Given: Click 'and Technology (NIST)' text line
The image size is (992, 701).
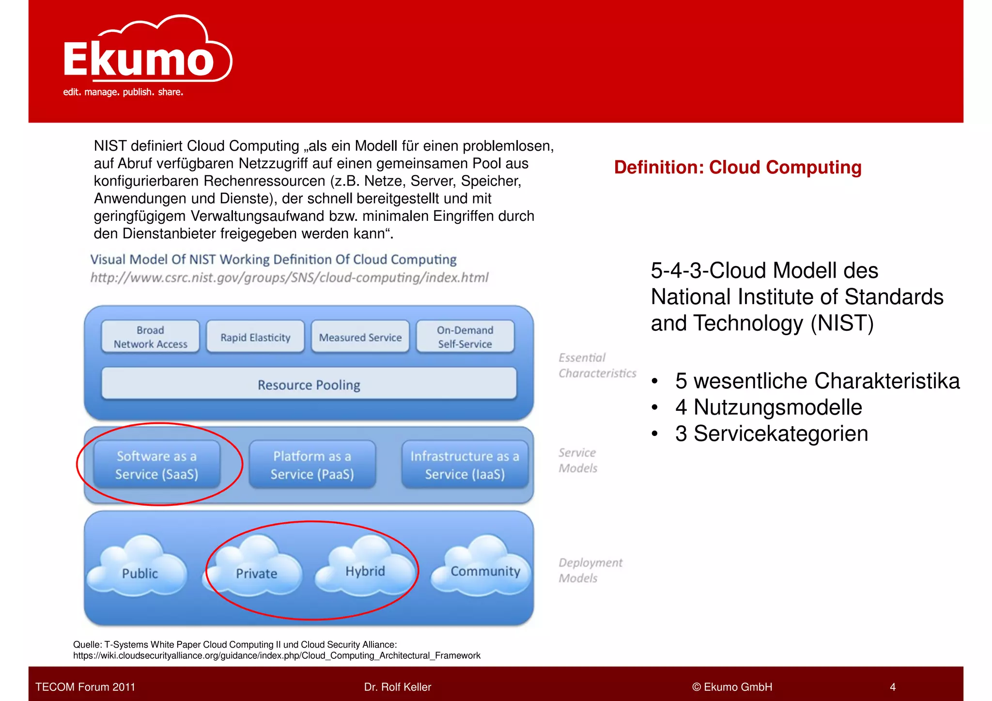Looking at the screenshot, I should pyautogui.click(x=762, y=323).
